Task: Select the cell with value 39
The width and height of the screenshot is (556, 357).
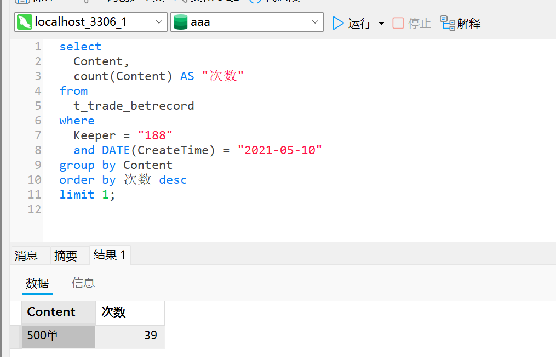Action: 130,336
